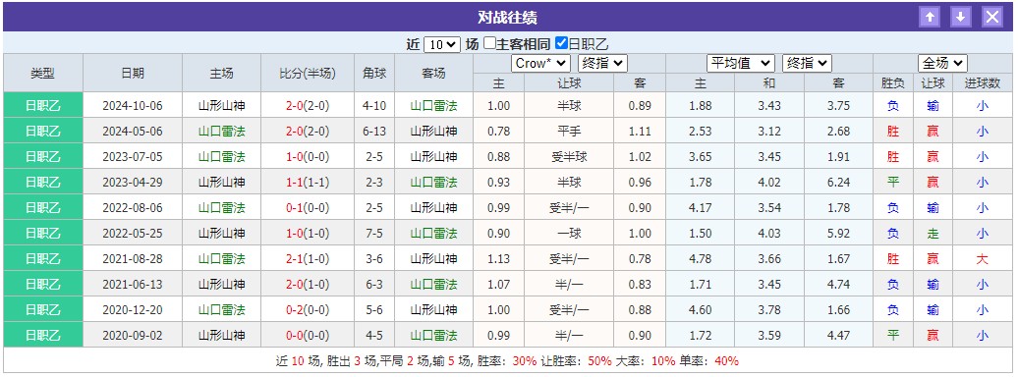Click the 单率 40% summary value
Screen dimensions: 1018x377
[x=726, y=361]
